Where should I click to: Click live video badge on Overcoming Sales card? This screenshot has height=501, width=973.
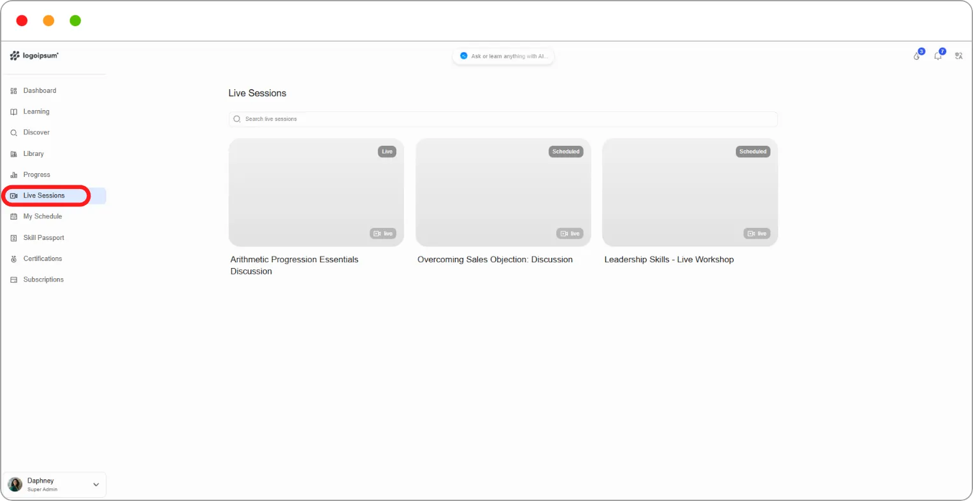click(x=570, y=234)
